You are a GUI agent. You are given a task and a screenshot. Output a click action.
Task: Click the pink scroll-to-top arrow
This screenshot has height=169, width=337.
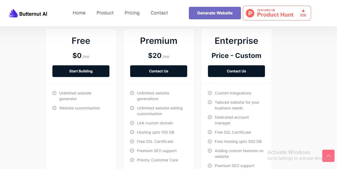point(328,156)
